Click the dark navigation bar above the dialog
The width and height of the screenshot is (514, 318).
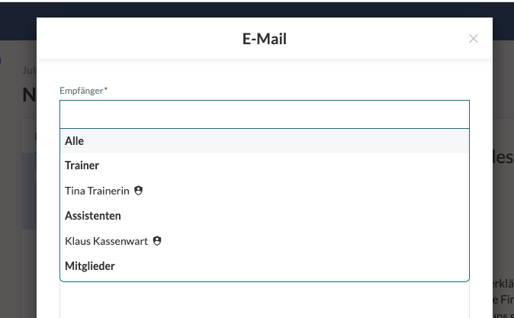(x=257, y=8)
